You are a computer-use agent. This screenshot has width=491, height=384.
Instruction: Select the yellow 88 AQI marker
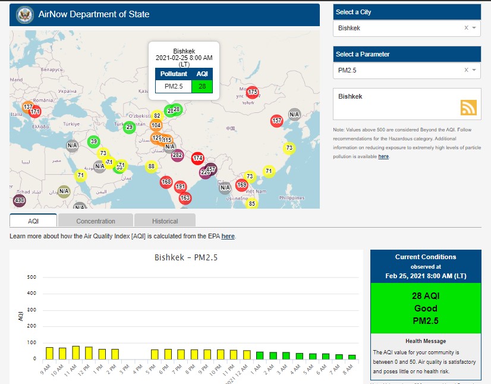coord(152,166)
